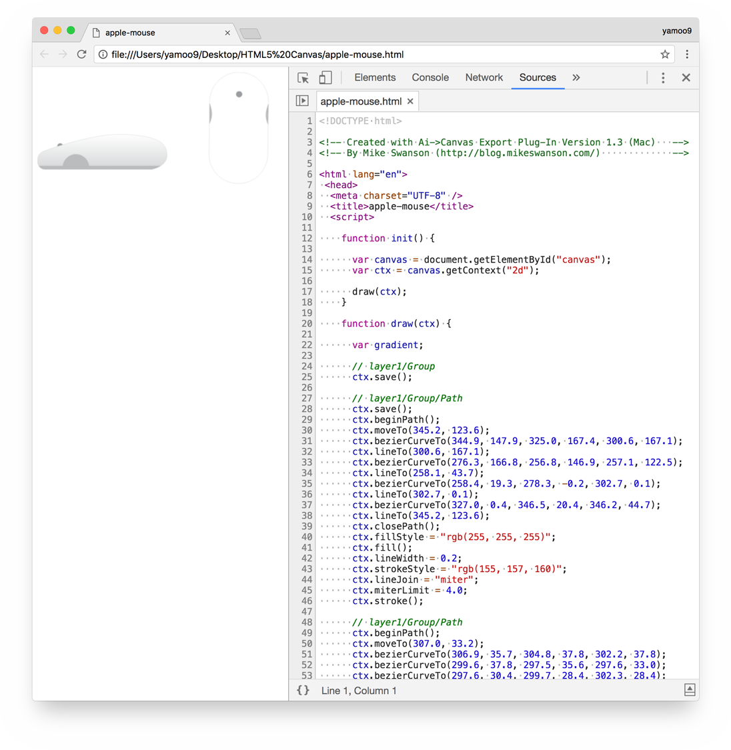Click the browser forward arrow
Image resolution: width=731 pixels, height=750 pixels.
63,55
